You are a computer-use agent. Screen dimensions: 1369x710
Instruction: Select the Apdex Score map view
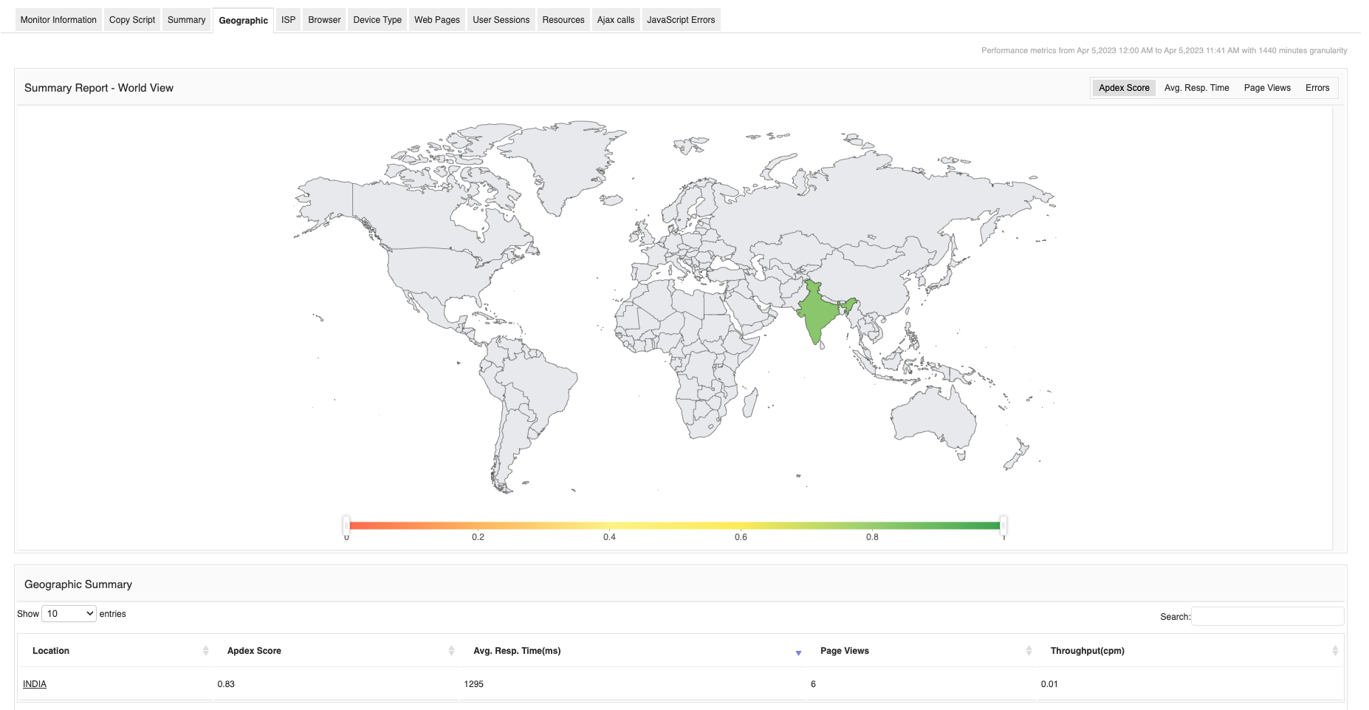click(x=1123, y=87)
